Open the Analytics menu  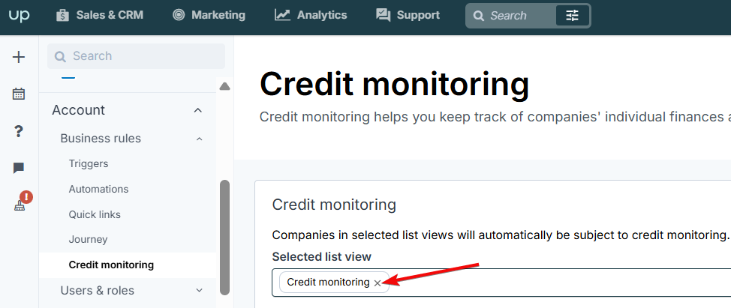[x=311, y=15]
